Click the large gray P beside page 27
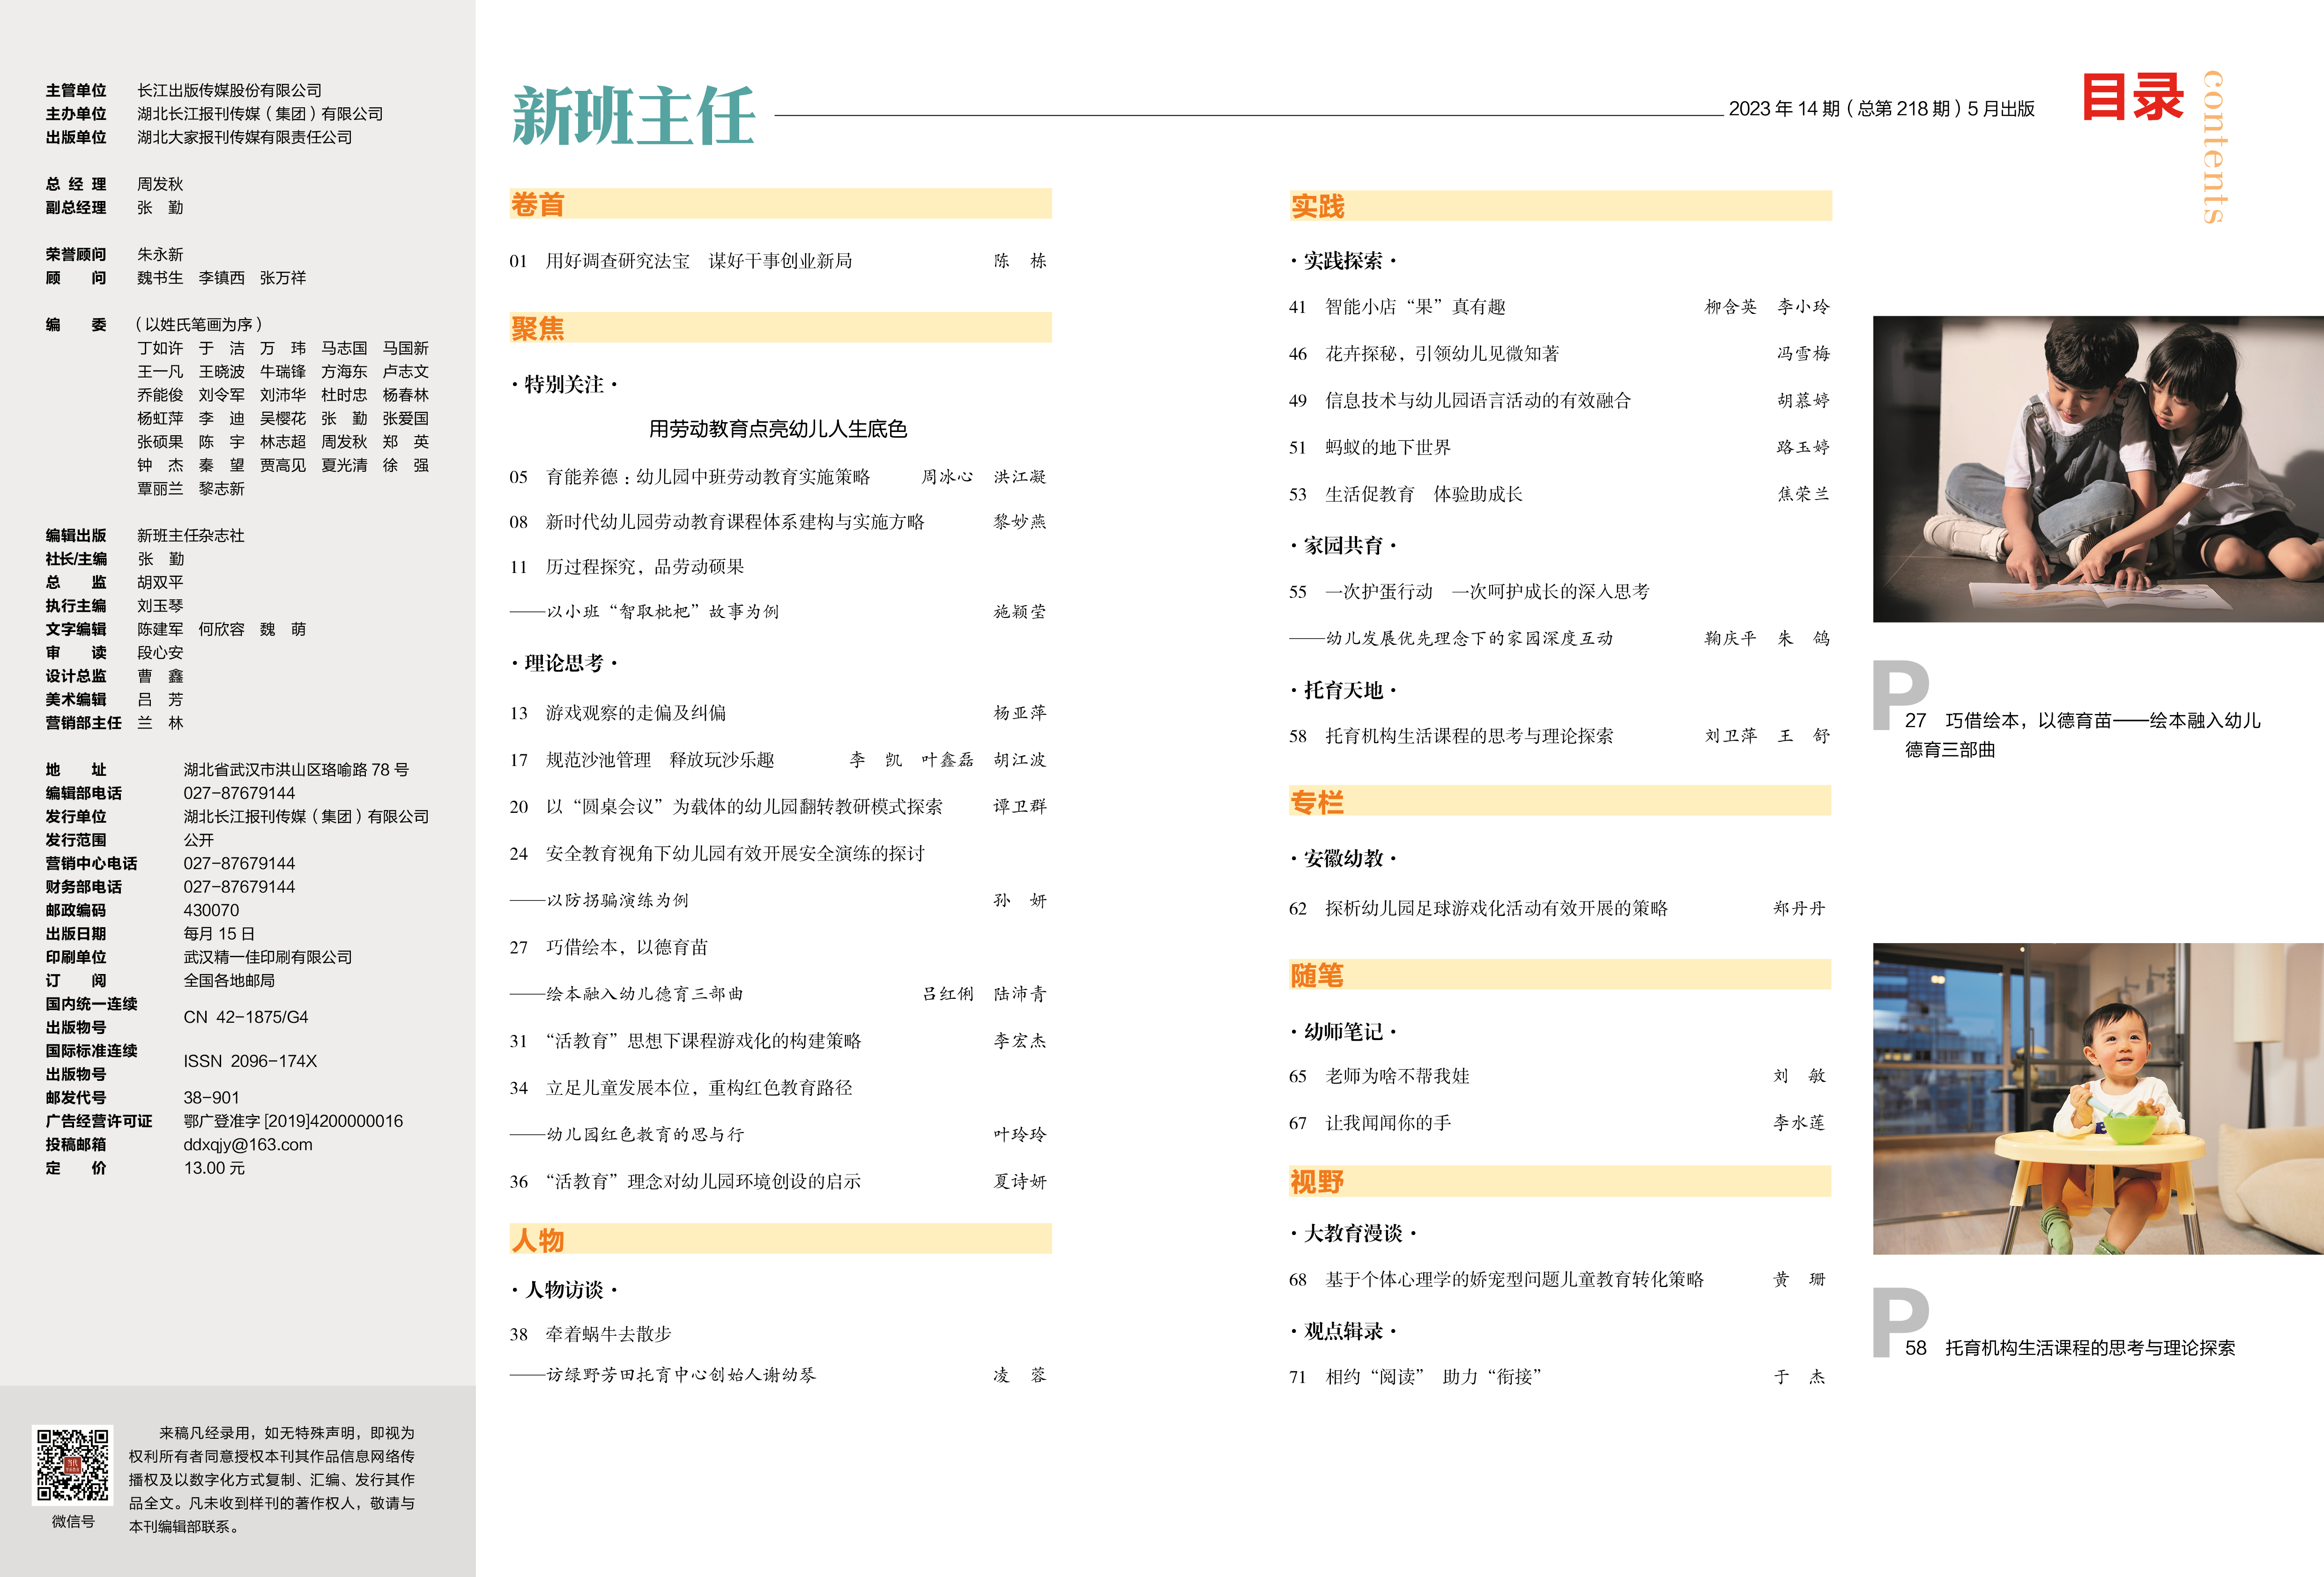 point(1899,694)
